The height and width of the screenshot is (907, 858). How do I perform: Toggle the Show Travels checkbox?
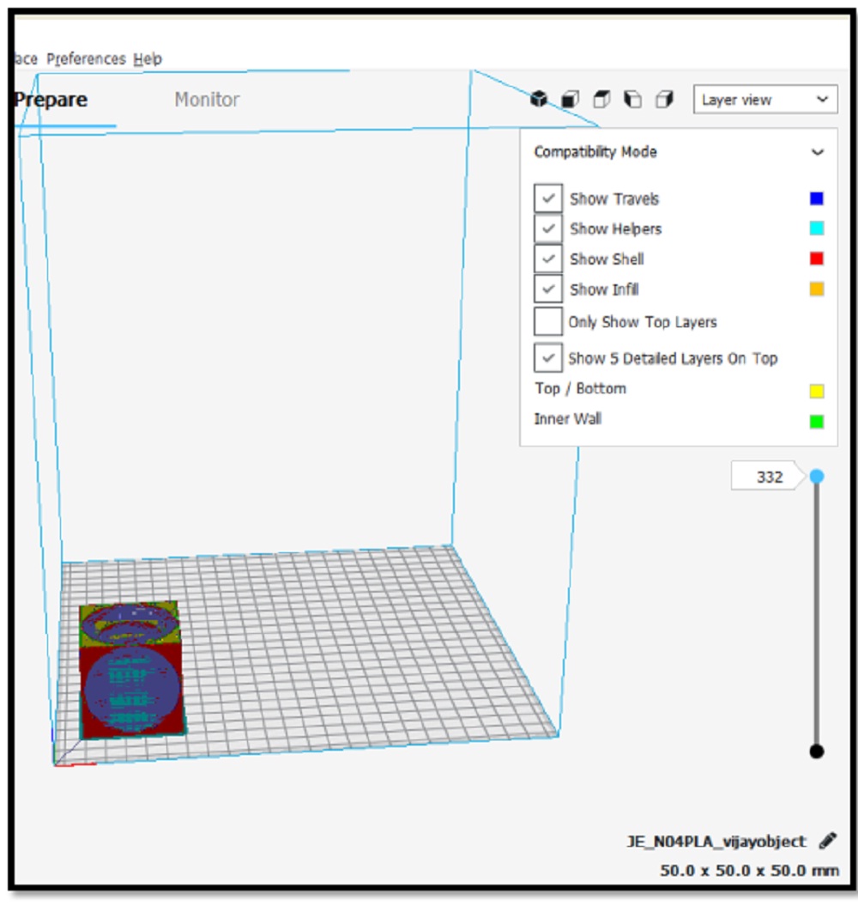[x=547, y=198]
